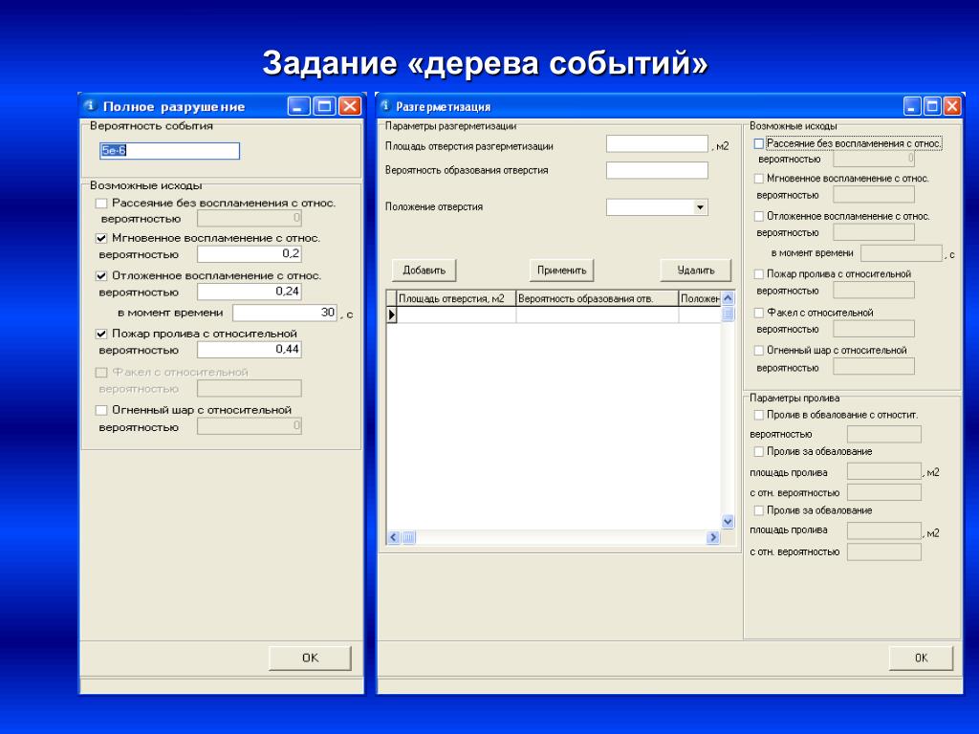Click first площадь пролива field in Параметры пролива
This screenshot has height=734, width=979.
[884, 471]
